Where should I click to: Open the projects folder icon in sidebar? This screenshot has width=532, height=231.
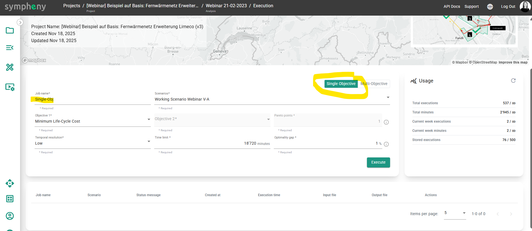pyautogui.click(x=10, y=30)
